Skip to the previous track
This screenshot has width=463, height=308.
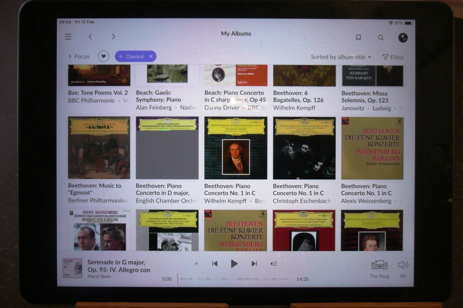[215, 264]
